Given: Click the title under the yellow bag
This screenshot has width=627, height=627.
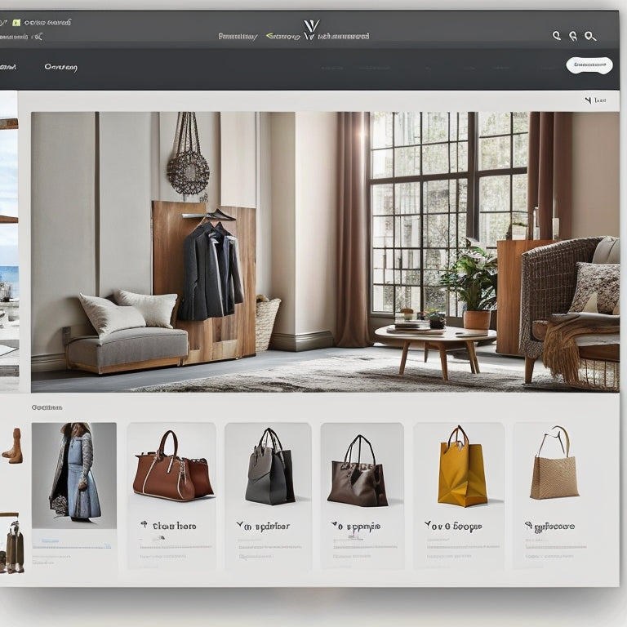Looking at the screenshot, I should [x=453, y=526].
